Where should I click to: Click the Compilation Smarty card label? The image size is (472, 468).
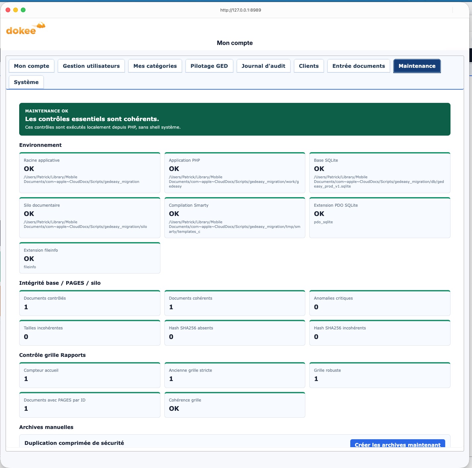coord(189,205)
